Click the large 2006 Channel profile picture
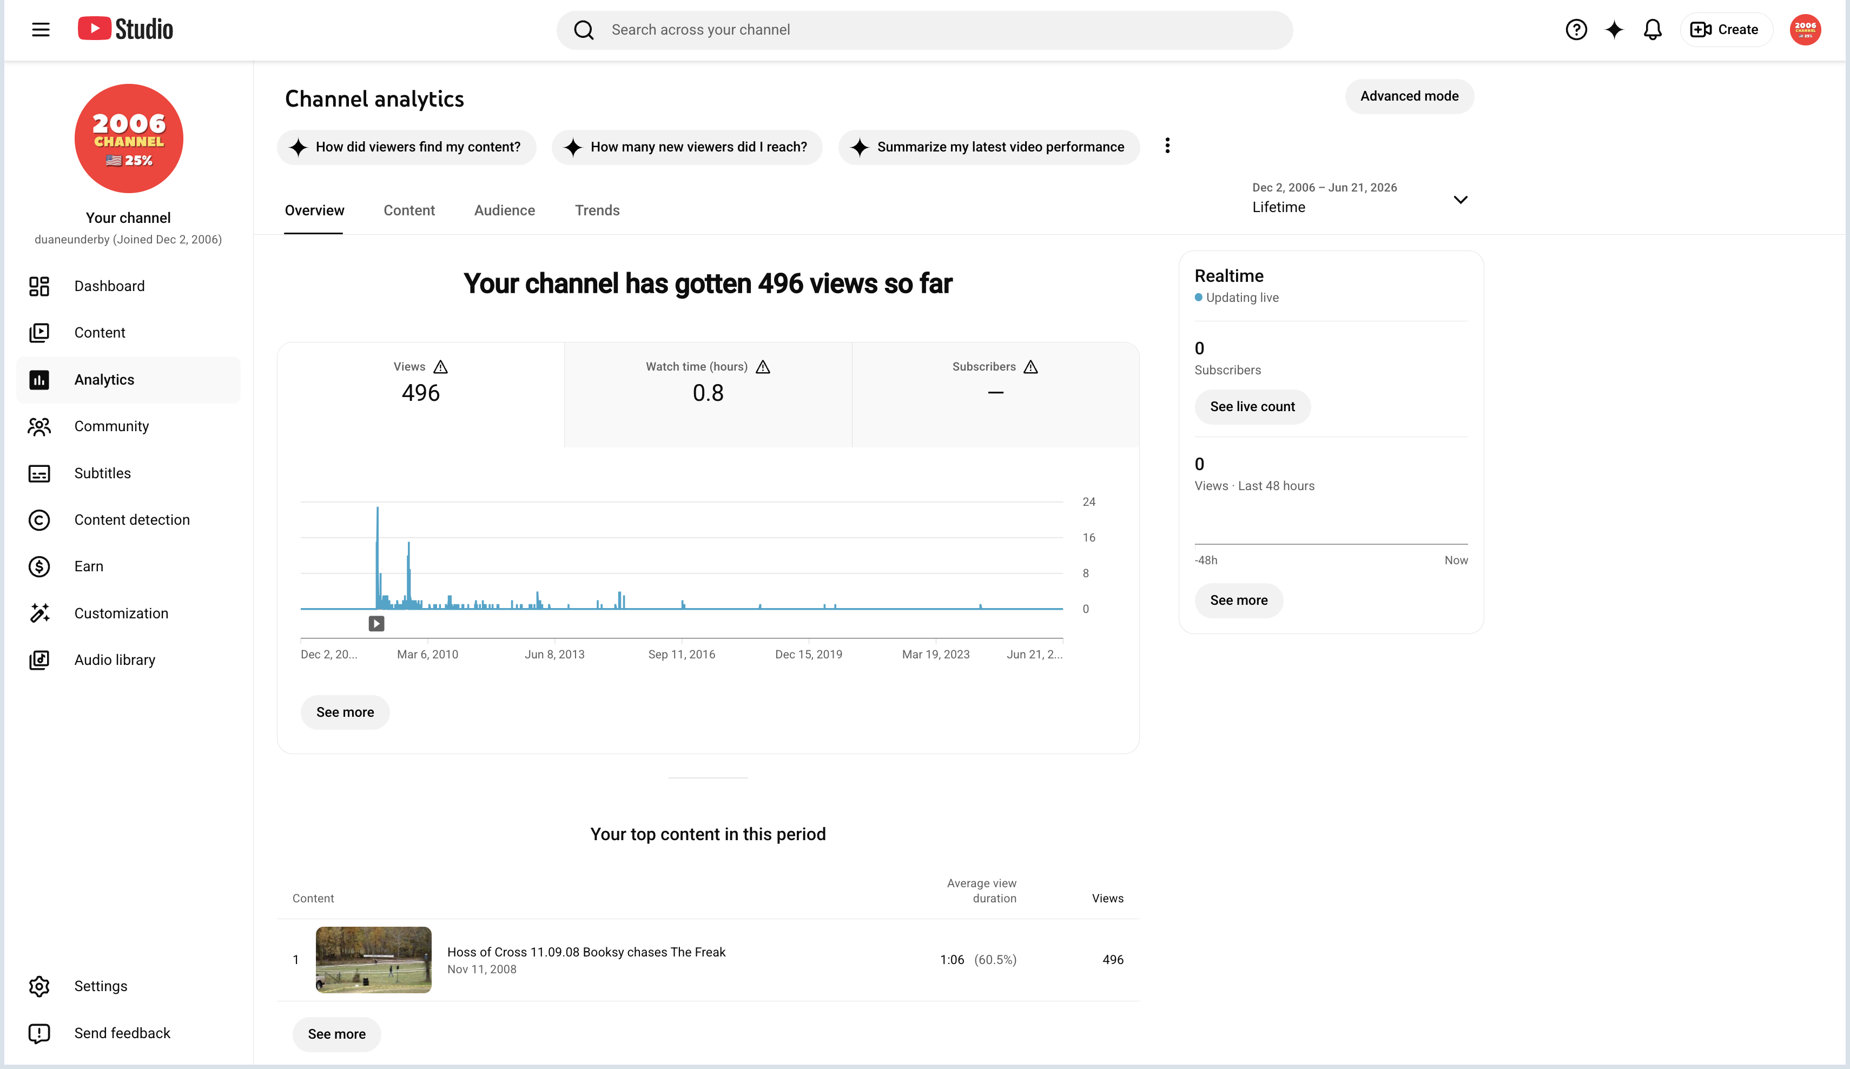Viewport: 1850px width, 1069px height. [x=129, y=138]
